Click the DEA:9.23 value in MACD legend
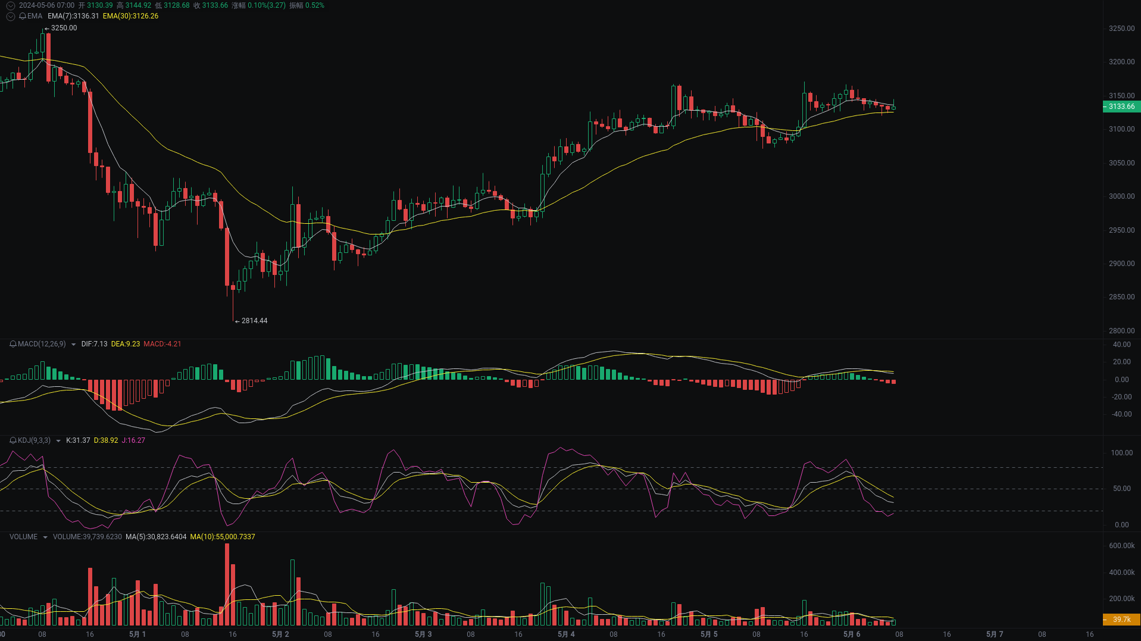The image size is (1141, 641). pos(125,344)
